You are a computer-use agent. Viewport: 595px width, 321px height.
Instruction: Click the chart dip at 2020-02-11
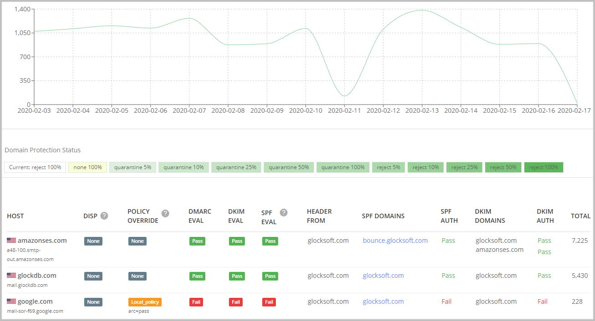(x=345, y=96)
